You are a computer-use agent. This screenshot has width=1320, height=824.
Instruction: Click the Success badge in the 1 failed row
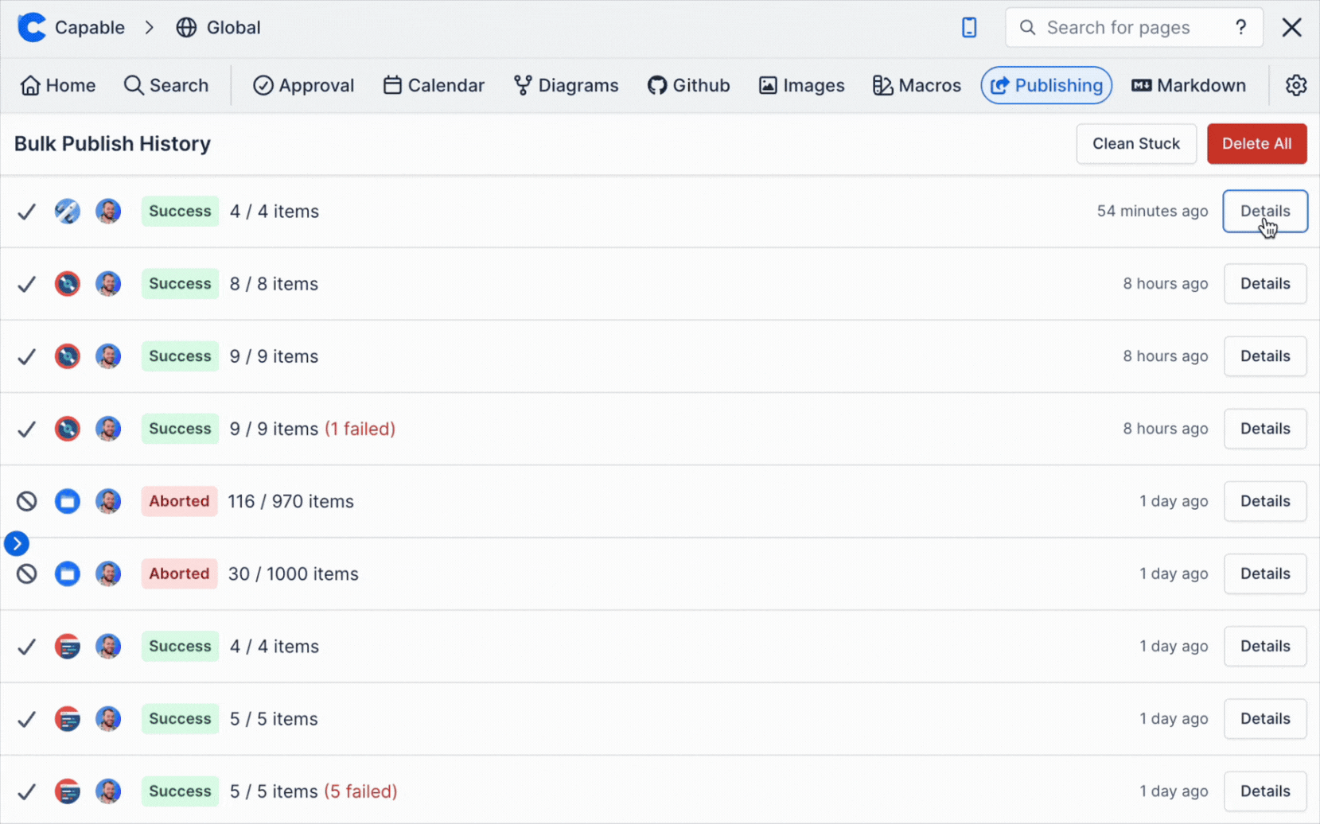click(x=180, y=429)
